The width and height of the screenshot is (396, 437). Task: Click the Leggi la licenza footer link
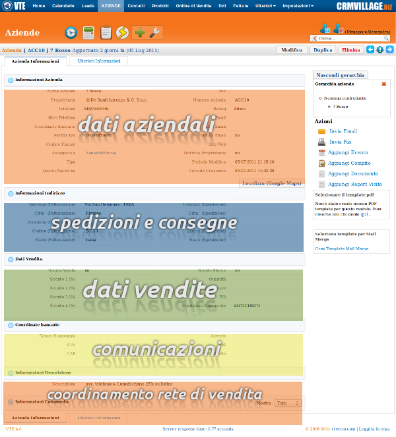(374, 429)
